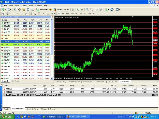Open the Periods clock dropdown
Image resolution: width=159 pixels, height=119 pixels.
click(112, 9)
